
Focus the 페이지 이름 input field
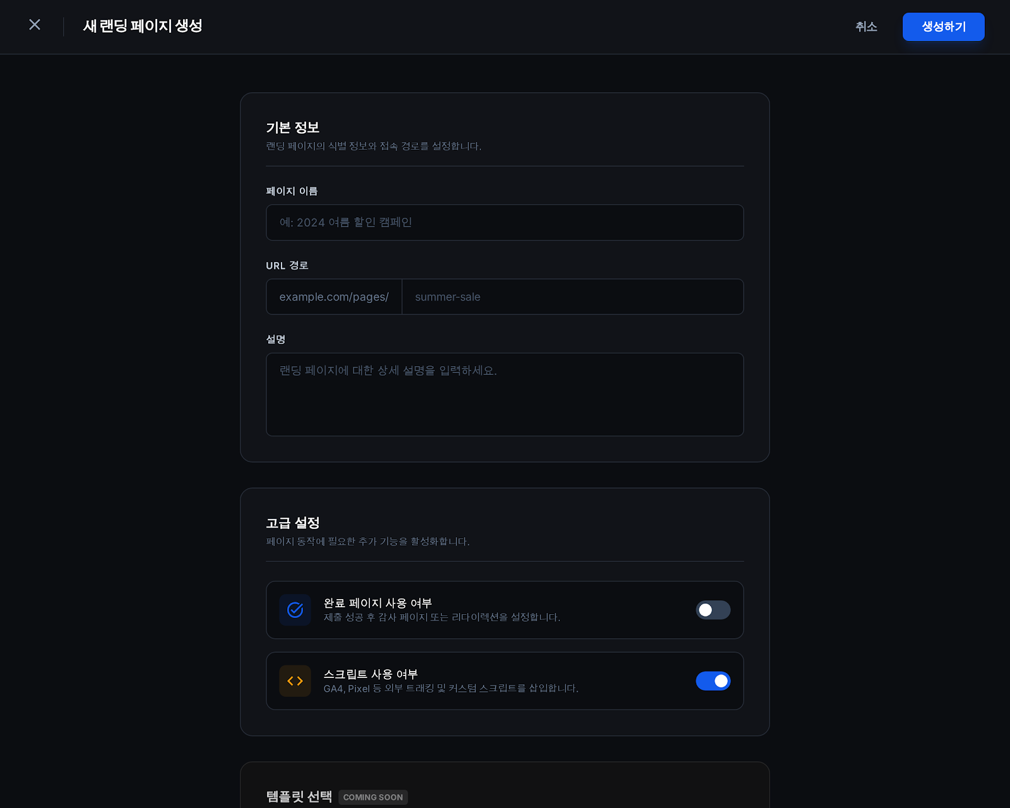504,222
